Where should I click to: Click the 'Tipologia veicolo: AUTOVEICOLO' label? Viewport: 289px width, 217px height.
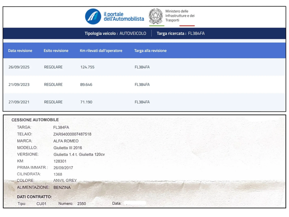(x=116, y=33)
